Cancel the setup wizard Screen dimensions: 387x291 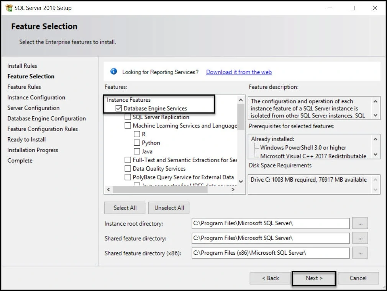pyautogui.click(x=358, y=278)
